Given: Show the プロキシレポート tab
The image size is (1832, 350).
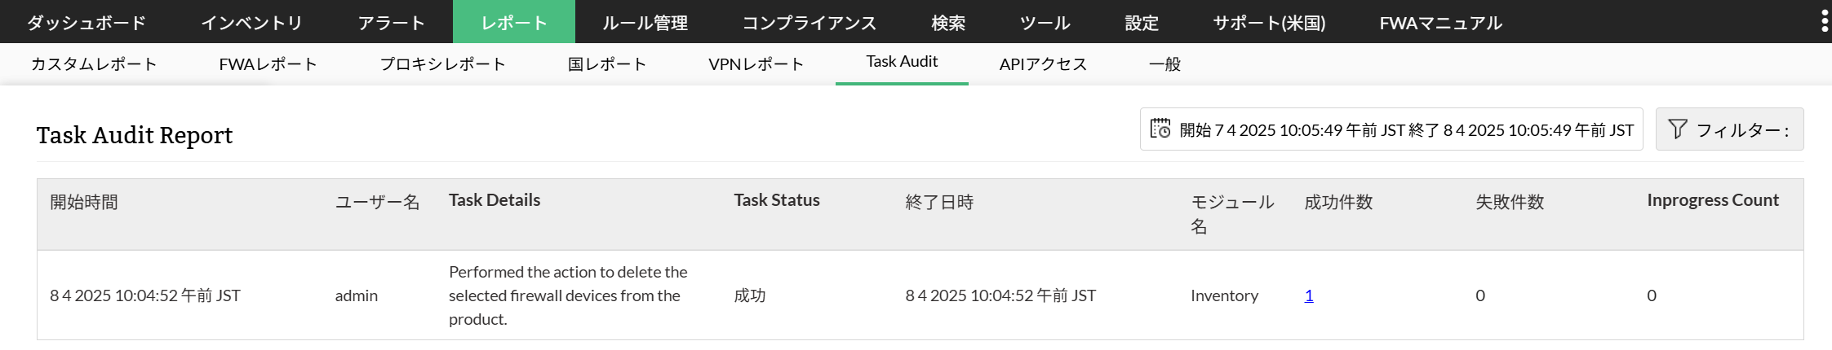Looking at the screenshot, I should 442,63.
